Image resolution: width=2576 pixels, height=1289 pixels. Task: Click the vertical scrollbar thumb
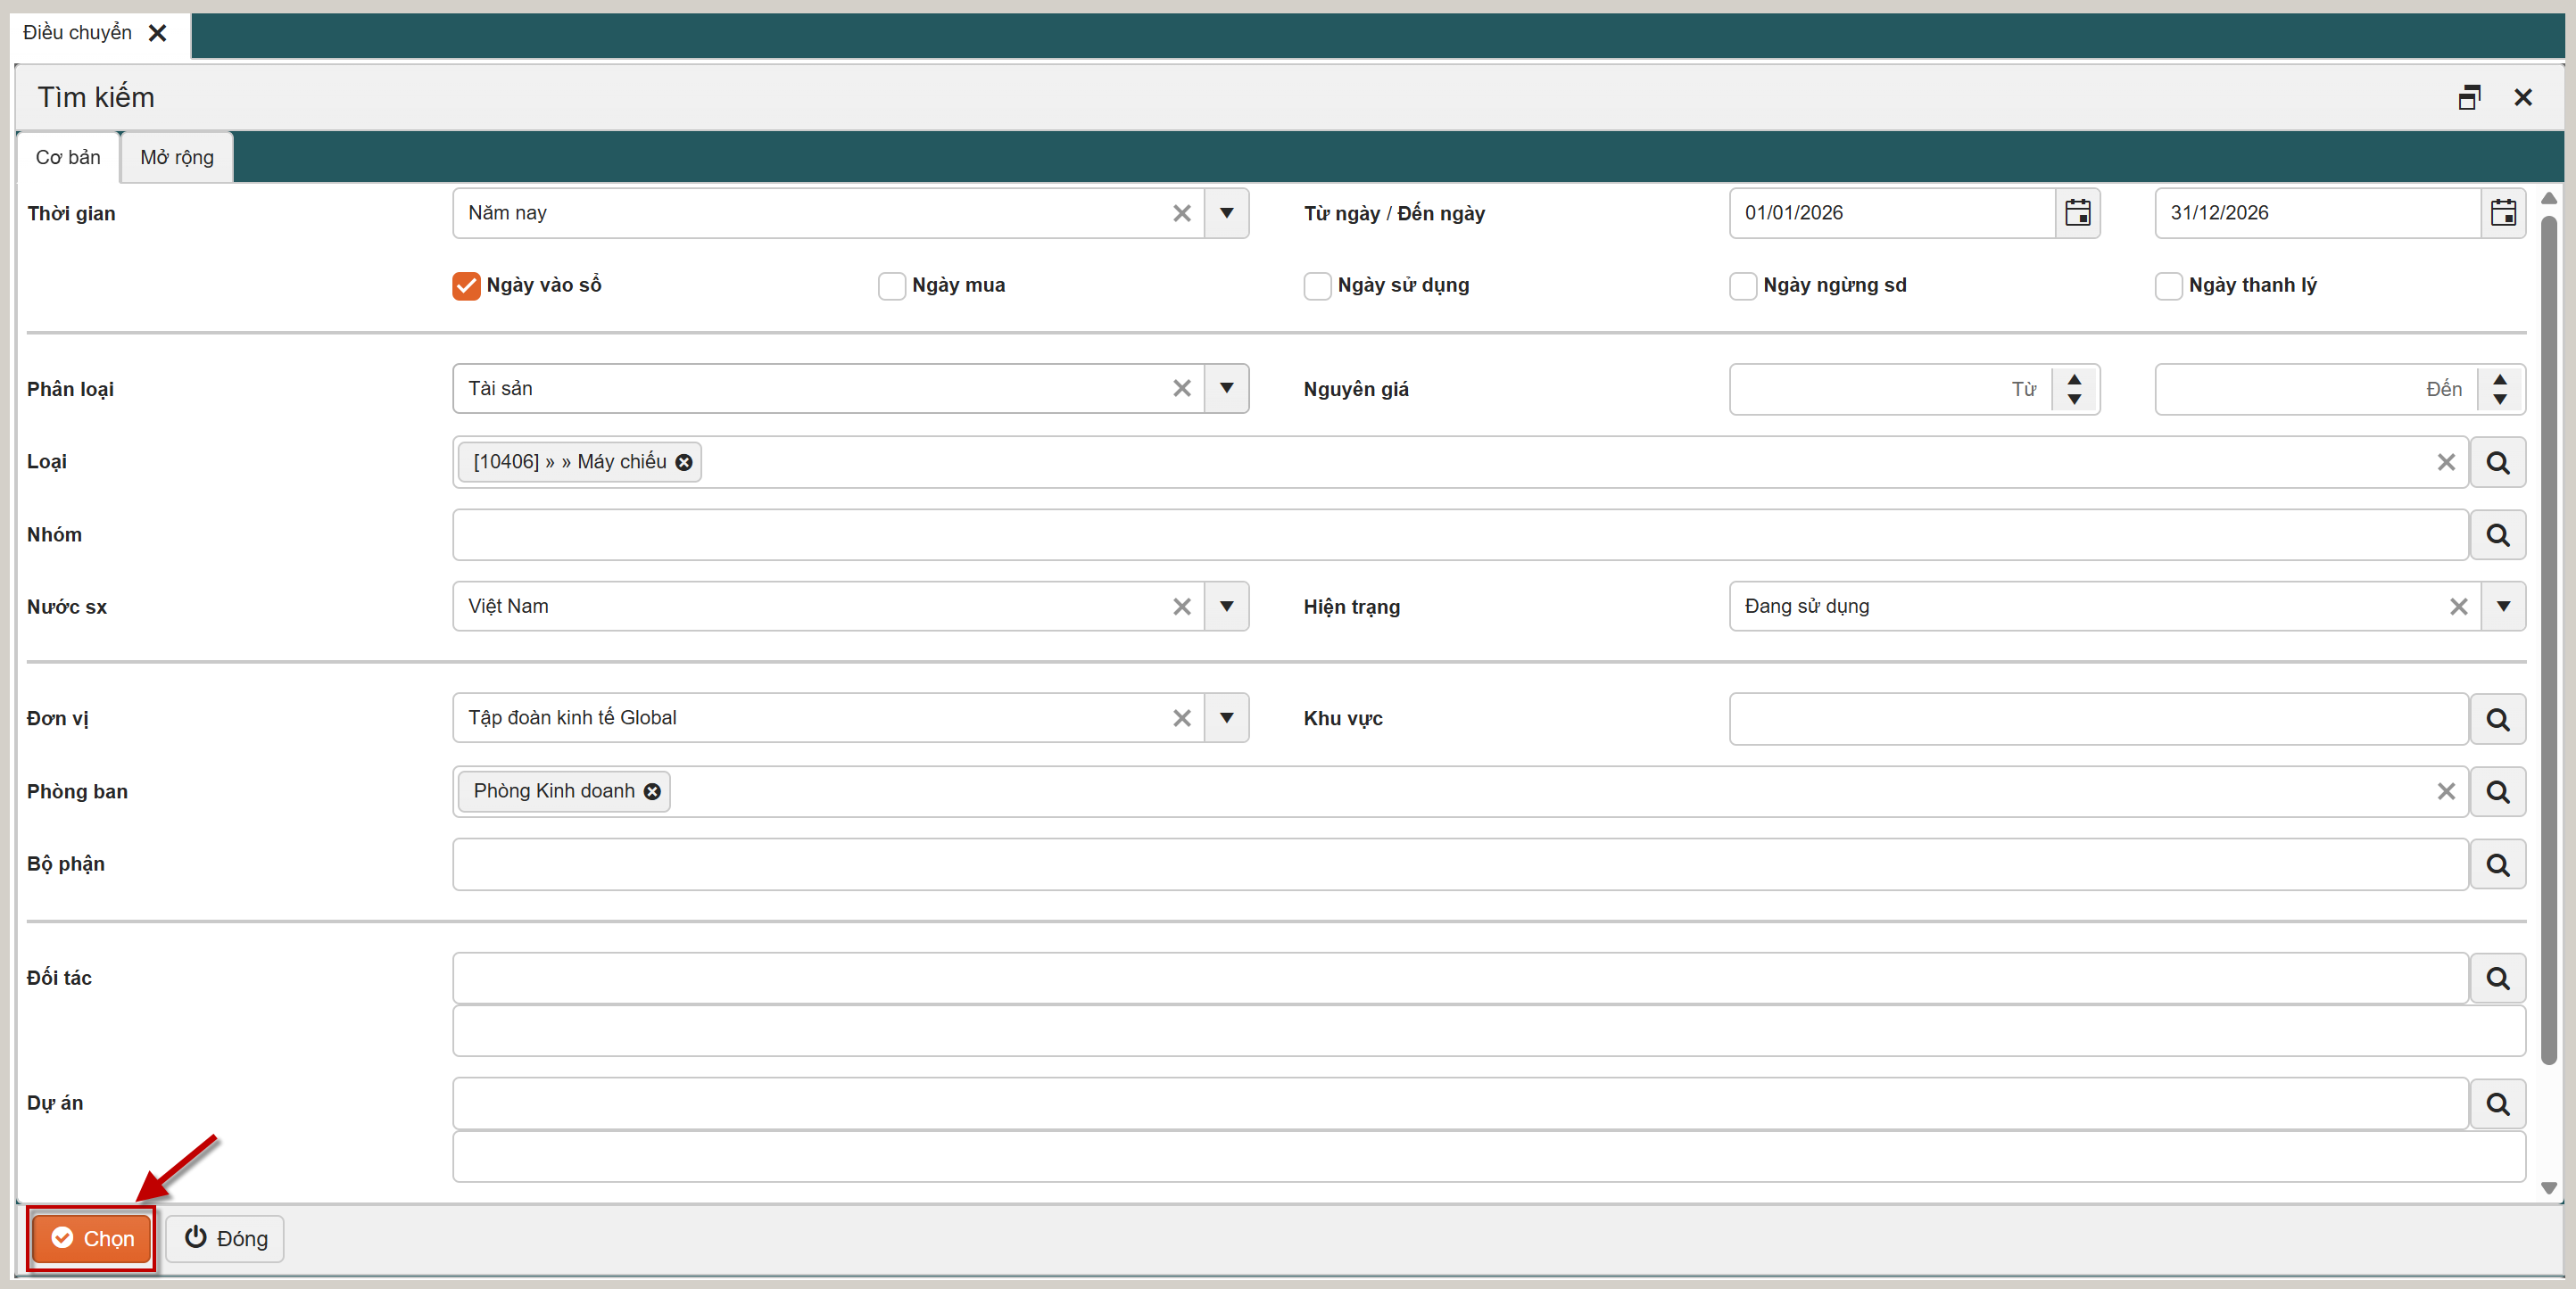click(2549, 640)
